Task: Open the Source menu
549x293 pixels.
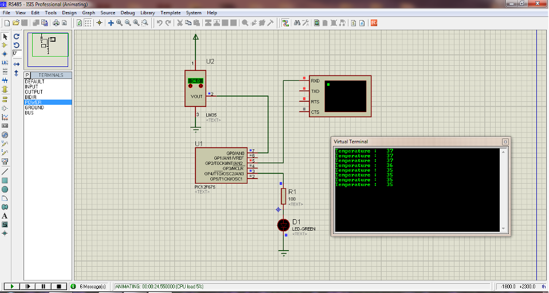Action: pos(108,13)
